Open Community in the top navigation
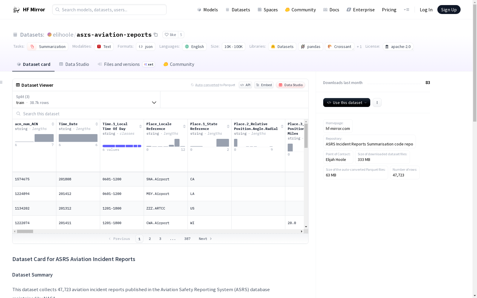 coord(301,10)
